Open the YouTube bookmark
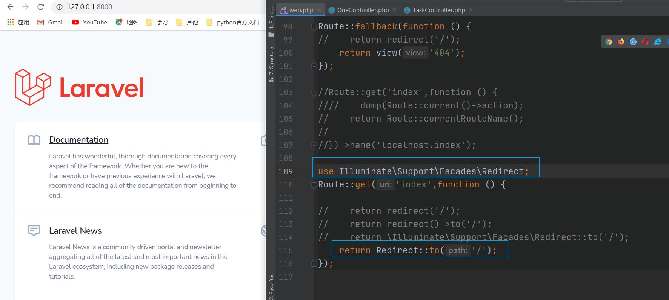This screenshot has width=669, height=300. coord(89,22)
